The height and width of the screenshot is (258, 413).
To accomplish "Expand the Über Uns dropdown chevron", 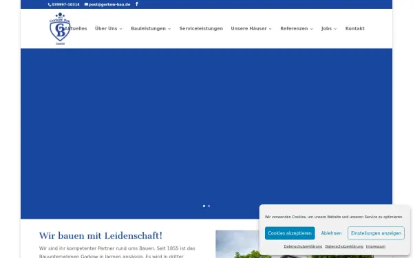I will (x=120, y=29).
